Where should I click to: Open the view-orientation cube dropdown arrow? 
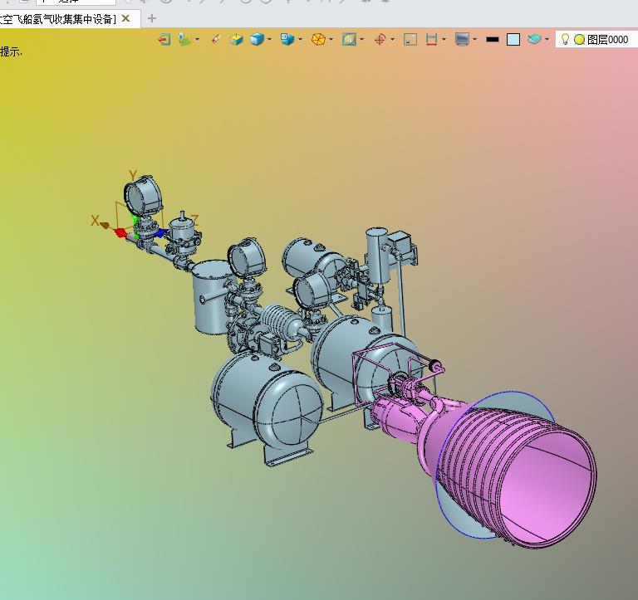(x=300, y=40)
